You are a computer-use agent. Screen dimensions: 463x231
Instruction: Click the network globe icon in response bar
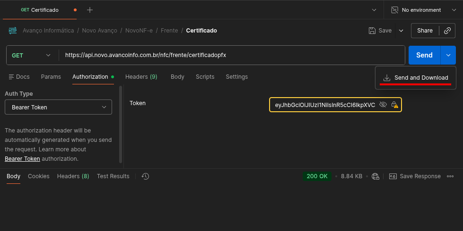point(376,176)
